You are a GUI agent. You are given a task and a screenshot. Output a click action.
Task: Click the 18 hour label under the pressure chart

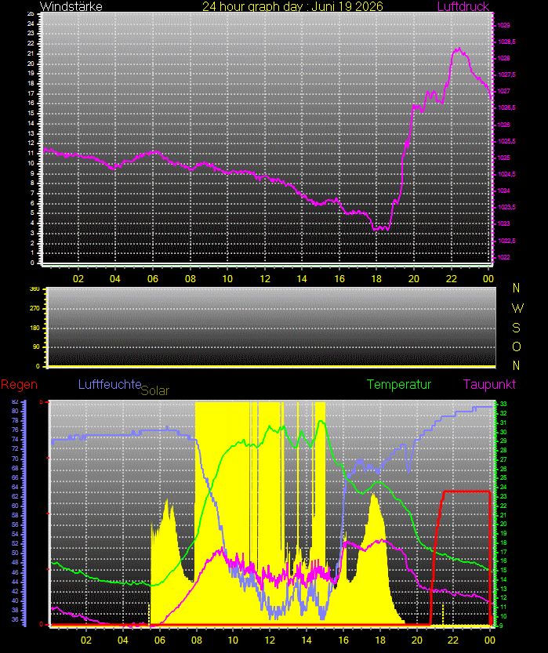pyautogui.click(x=376, y=278)
